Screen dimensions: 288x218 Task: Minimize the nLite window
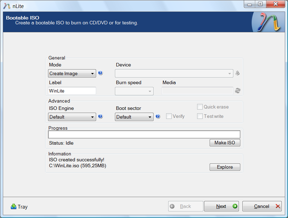click(x=249, y=4)
